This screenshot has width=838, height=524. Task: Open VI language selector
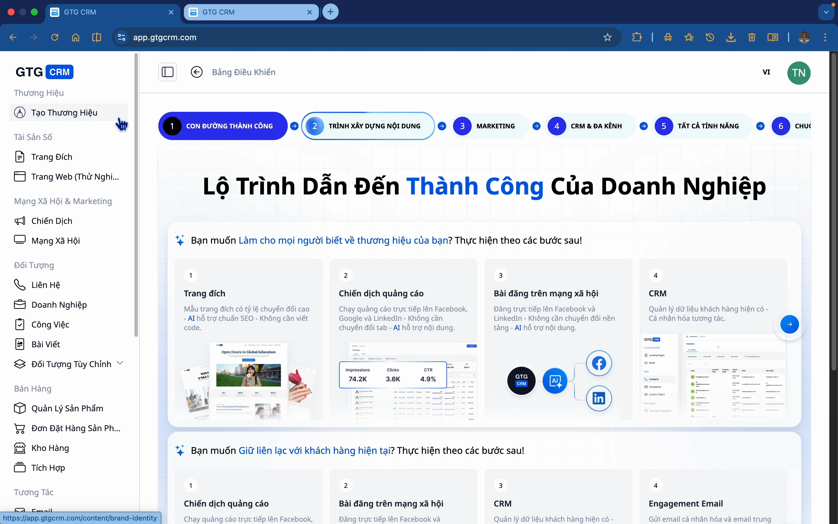click(766, 72)
